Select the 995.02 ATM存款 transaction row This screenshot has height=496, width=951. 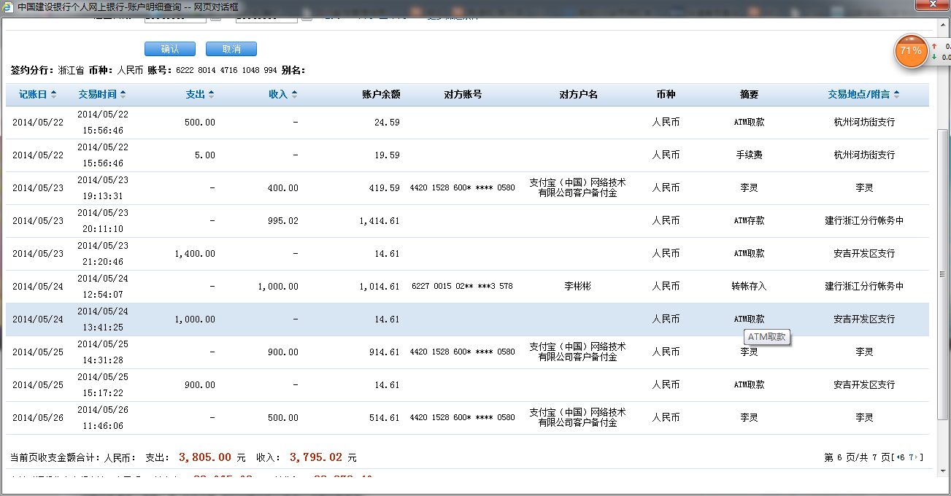(x=467, y=221)
